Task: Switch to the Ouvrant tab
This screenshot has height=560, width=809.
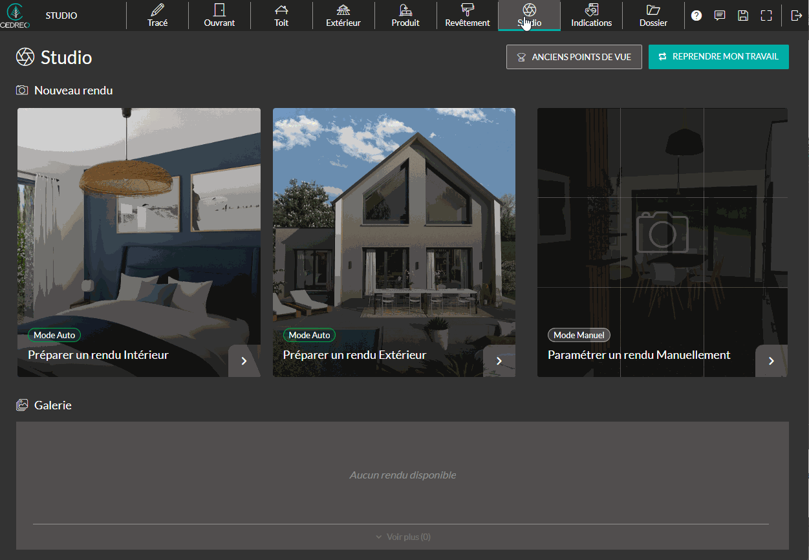Action: (x=219, y=16)
